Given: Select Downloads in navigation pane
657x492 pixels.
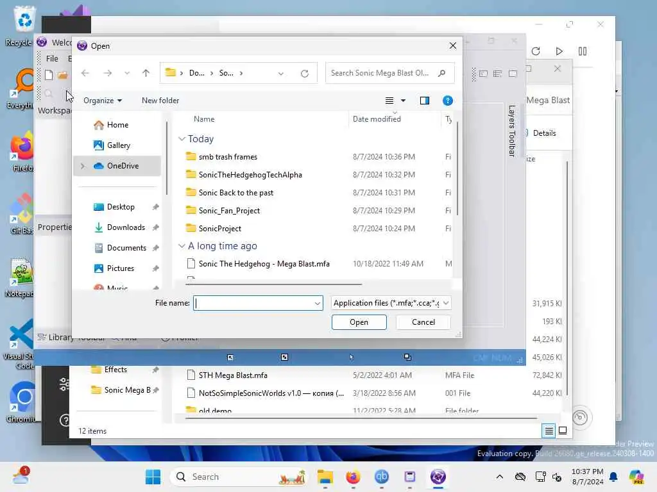Looking at the screenshot, I should [126, 227].
